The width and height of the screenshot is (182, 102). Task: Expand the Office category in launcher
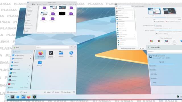(x=19, y=73)
